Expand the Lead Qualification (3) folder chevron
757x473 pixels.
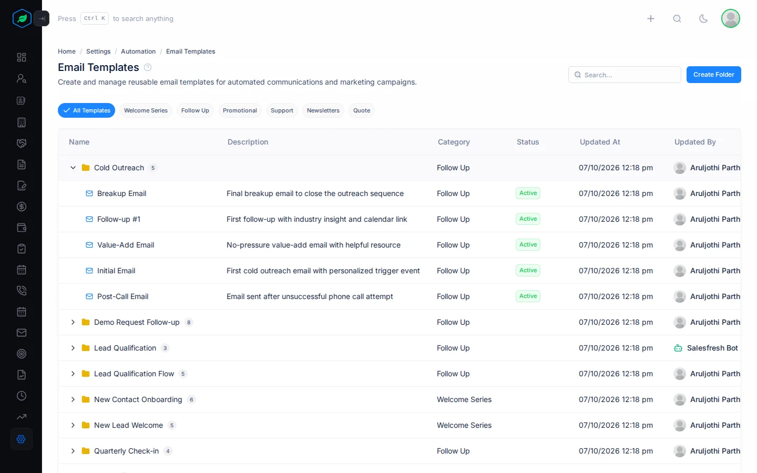coord(73,348)
